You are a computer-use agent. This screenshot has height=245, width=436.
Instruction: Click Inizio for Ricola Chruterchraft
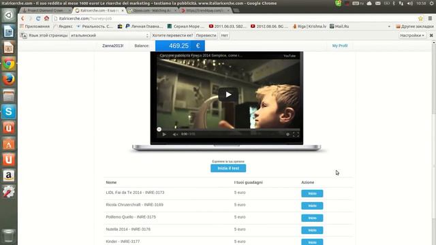(x=312, y=206)
